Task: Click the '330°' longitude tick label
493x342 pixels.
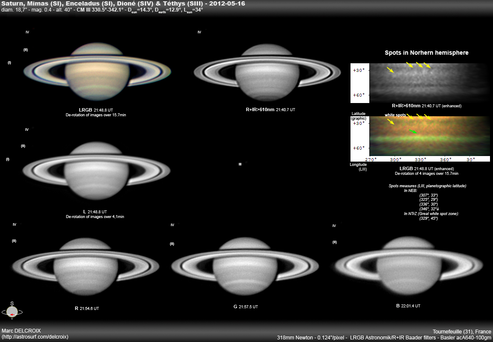Action: [420, 159]
